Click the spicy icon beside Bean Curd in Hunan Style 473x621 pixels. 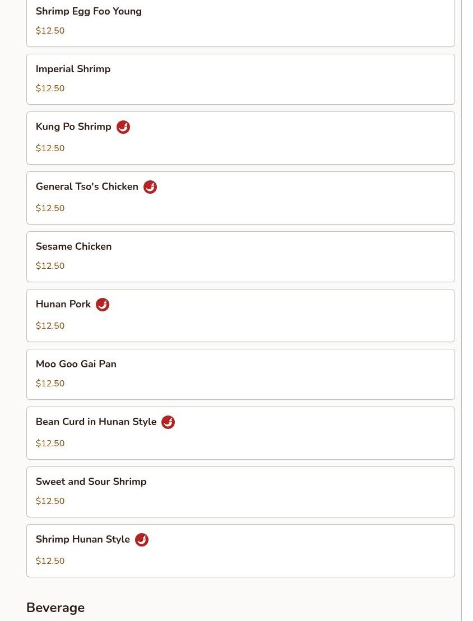[168, 422]
